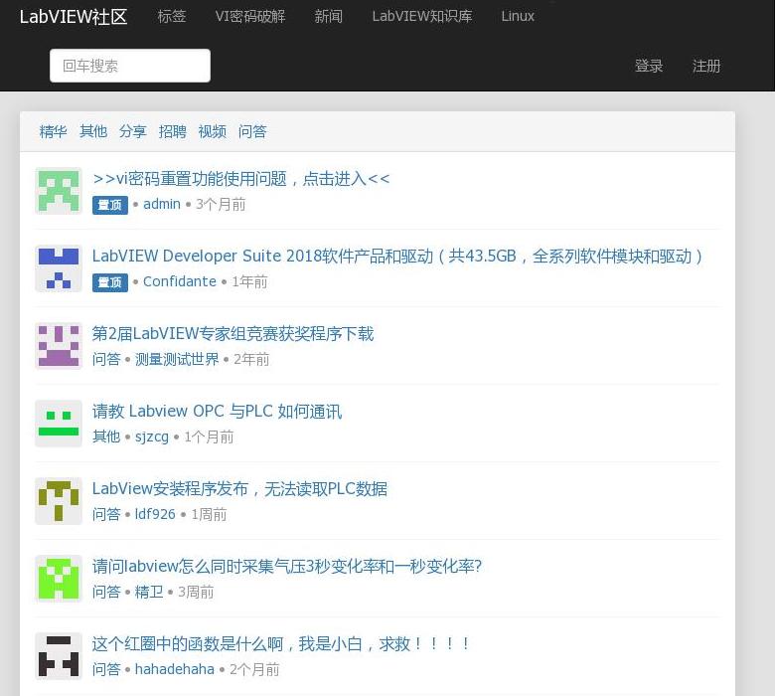This screenshot has height=696, width=775.
Task: Switch to the 问答 category tab
Action: (252, 131)
